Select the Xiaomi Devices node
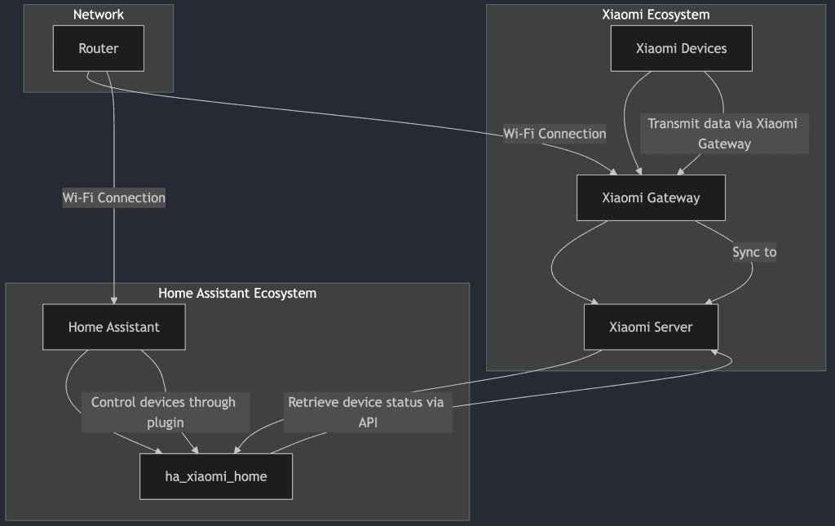835x526 pixels. click(681, 48)
